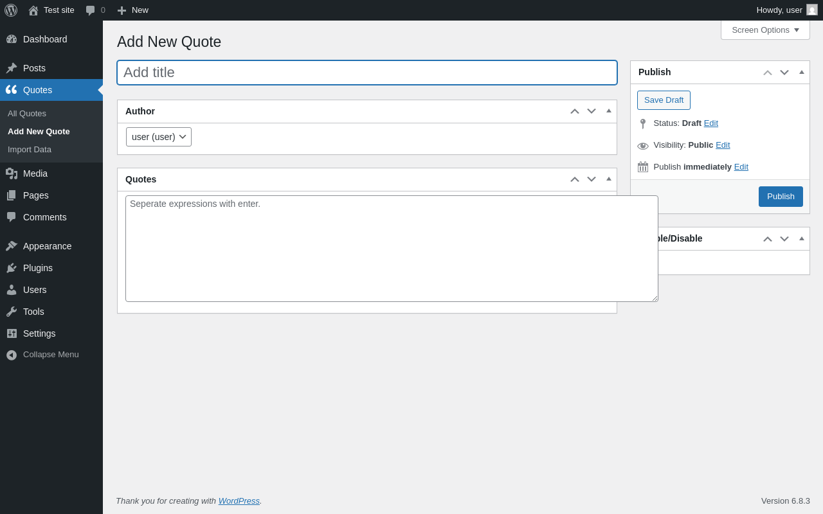
Task: Click the Tools wrench icon
Action: [x=12, y=312]
